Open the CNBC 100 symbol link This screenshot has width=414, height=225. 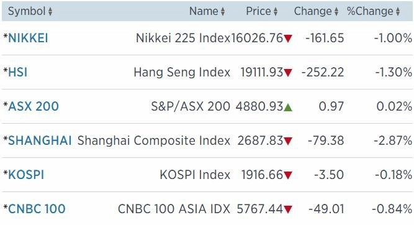(x=37, y=209)
